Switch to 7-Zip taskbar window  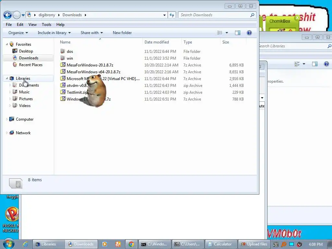click(x=188, y=244)
